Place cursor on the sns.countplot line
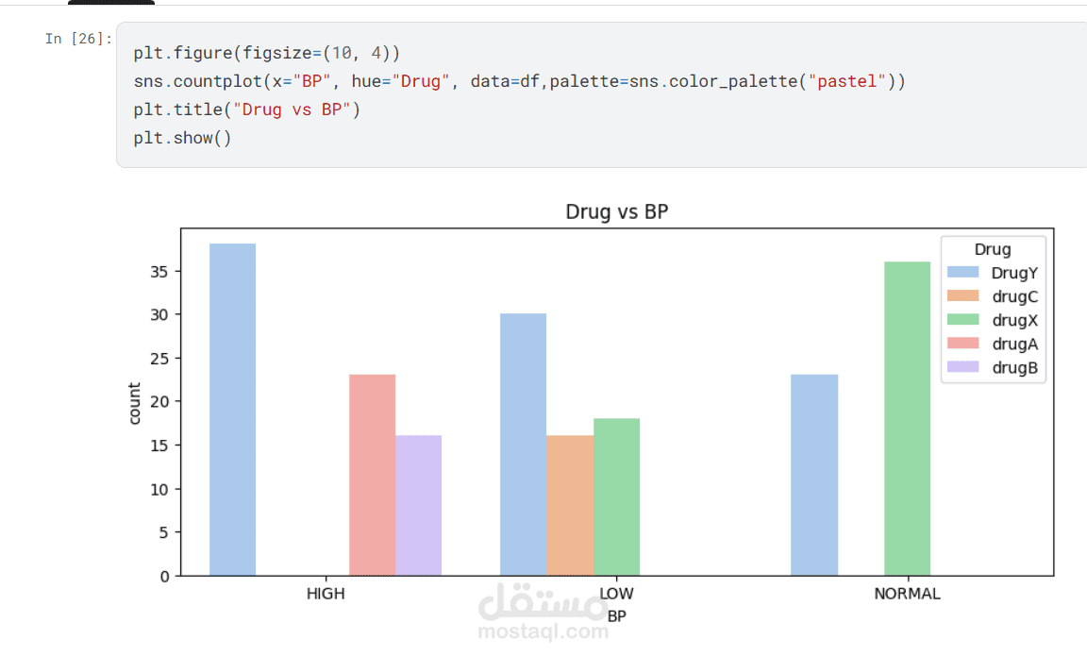The image size is (1087, 656). (x=519, y=81)
